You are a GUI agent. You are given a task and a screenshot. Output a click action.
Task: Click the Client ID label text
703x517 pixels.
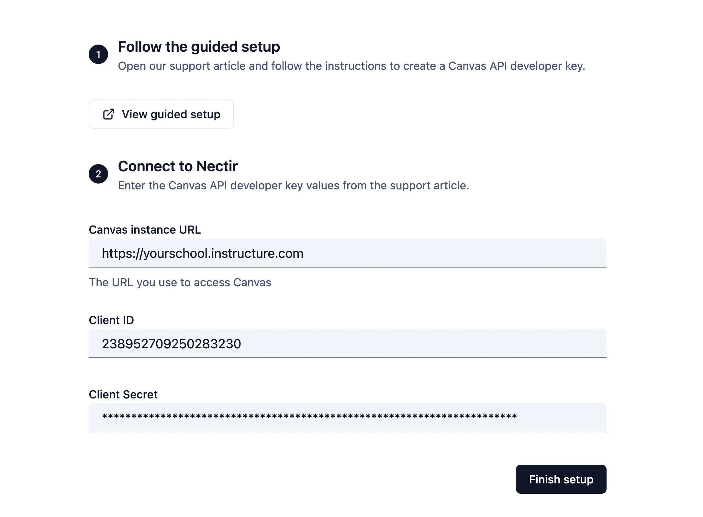111,320
